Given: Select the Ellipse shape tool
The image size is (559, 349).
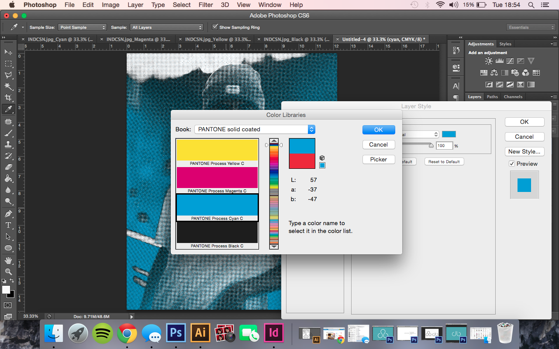Looking at the screenshot, I should [8, 248].
